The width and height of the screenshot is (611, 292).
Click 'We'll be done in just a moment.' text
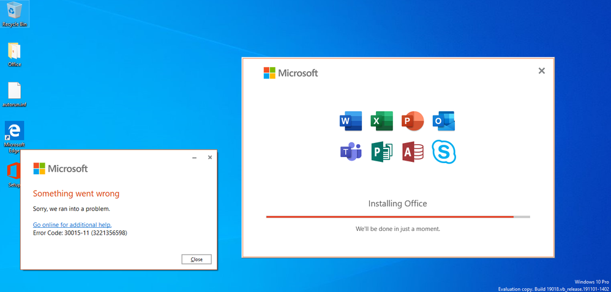click(x=397, y=228)
